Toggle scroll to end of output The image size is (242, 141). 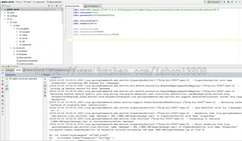click(45, 89)
